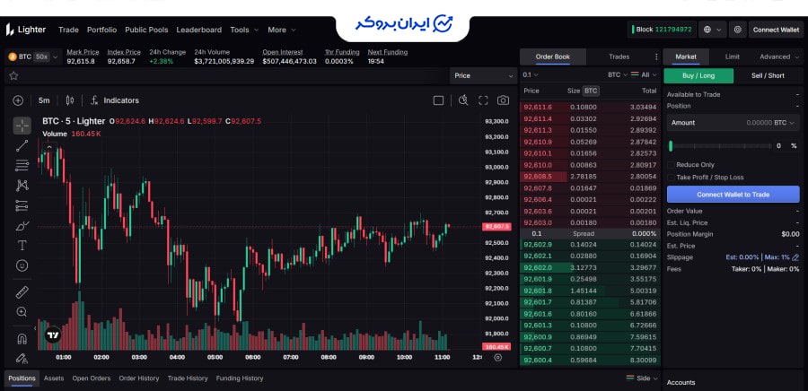Viewport: 808px width, 391px height.
Task: Enable Take Profit / Stop Loss checkbox
Action: (671, 177)
